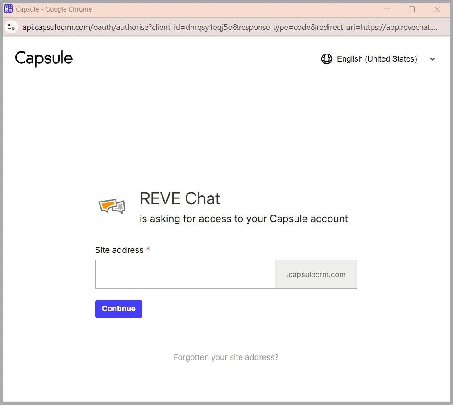Click the Chrome app icon in title bar

tap(8, 9)
